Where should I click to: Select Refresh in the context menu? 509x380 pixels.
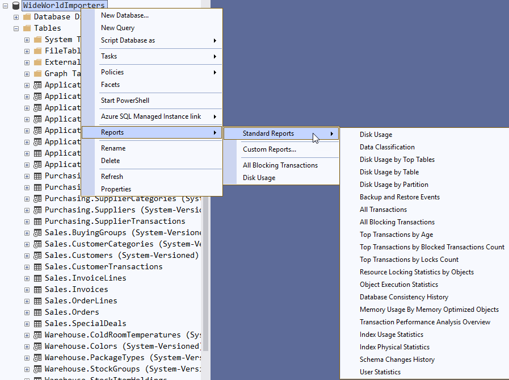[x=152, y=177]
